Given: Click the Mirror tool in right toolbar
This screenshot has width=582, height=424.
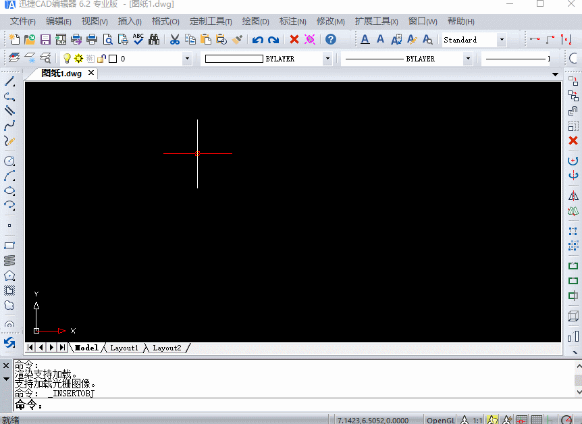Looking at the screenshot, I should (573, 196).
